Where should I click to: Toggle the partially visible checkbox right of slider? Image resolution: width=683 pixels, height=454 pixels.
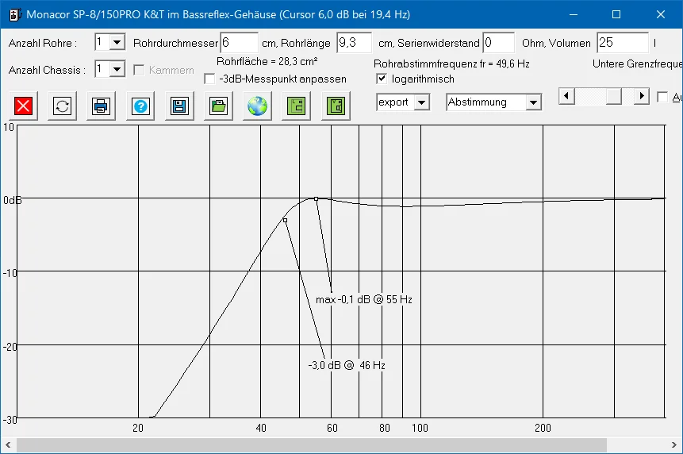pos(662,97)
